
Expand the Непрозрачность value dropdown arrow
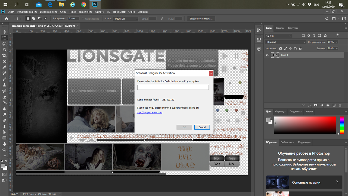tap(337, 42)
